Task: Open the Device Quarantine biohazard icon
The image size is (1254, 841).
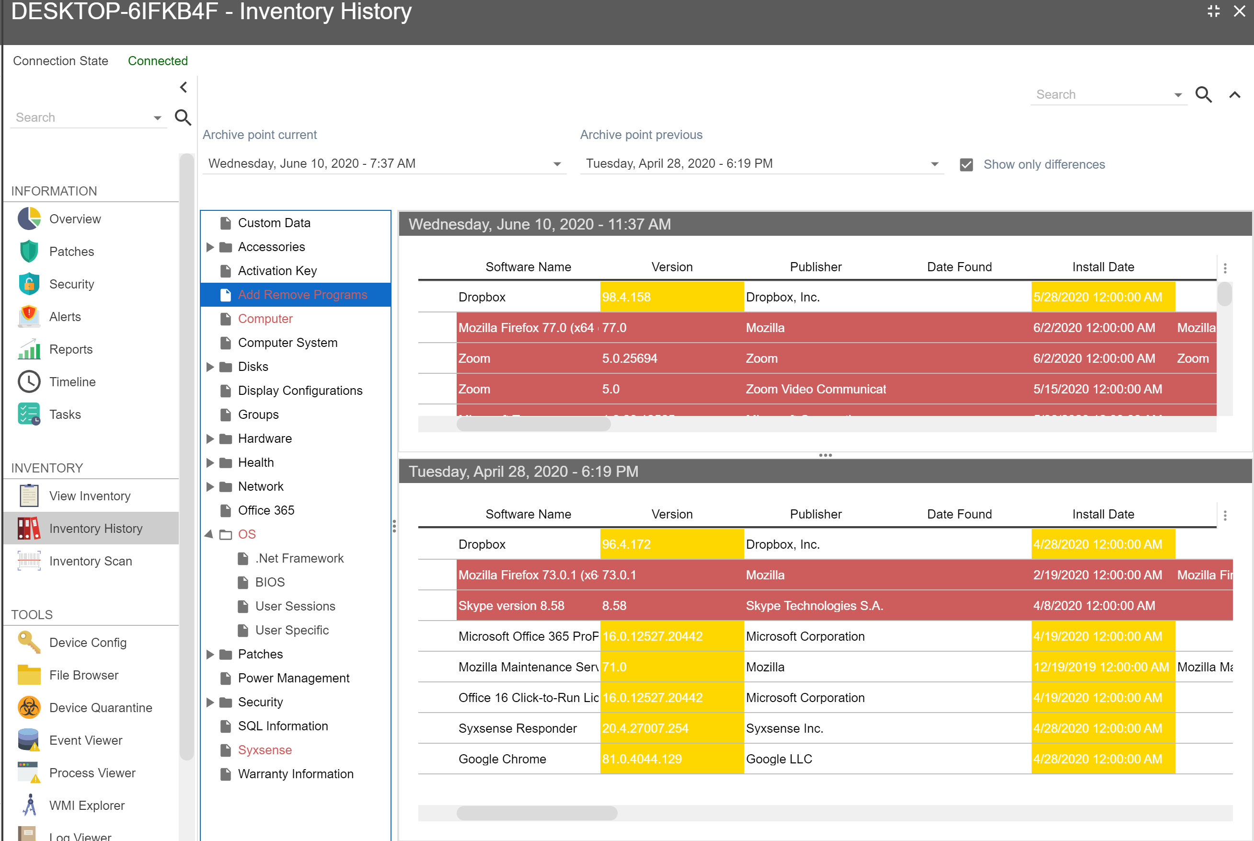Action: pyautogui.click(x=29, y=707)
